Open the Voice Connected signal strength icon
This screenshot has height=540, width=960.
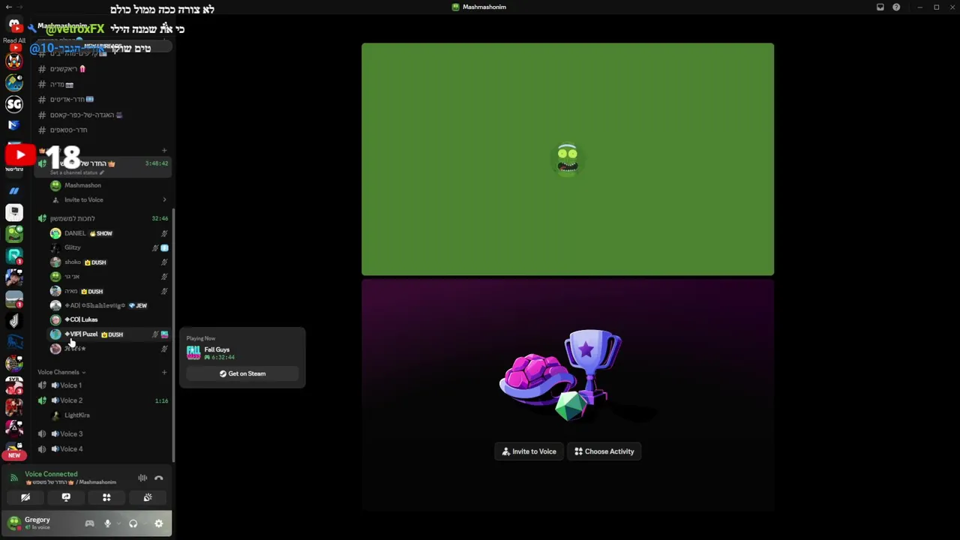click(13, 478)
